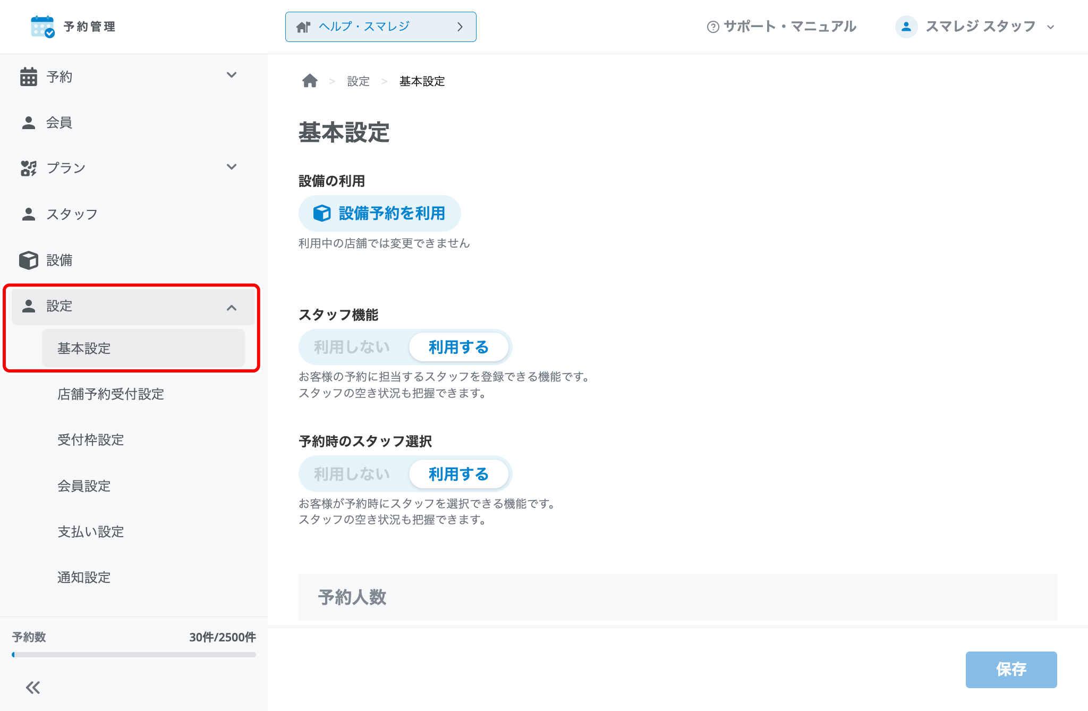Open 会員設定 submenu item
The width and height of the screenshot is (1088, 711).
click(84, 486)
